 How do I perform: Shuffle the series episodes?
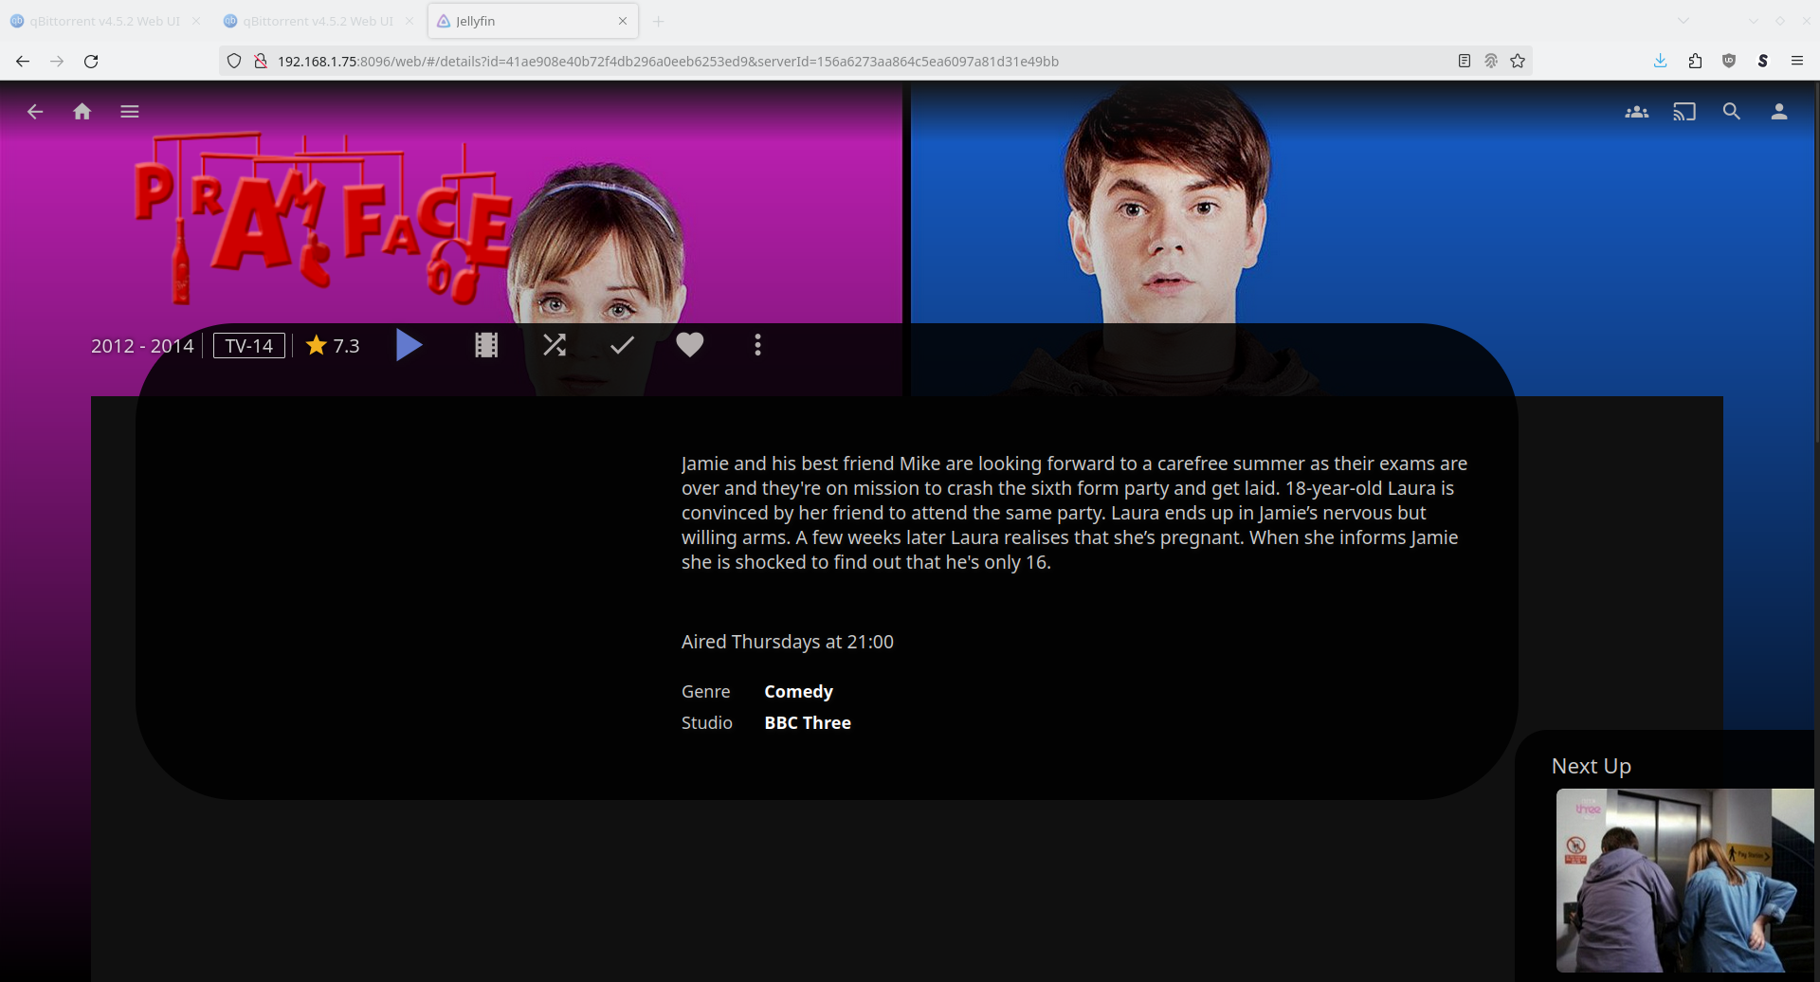click(555, 345)
